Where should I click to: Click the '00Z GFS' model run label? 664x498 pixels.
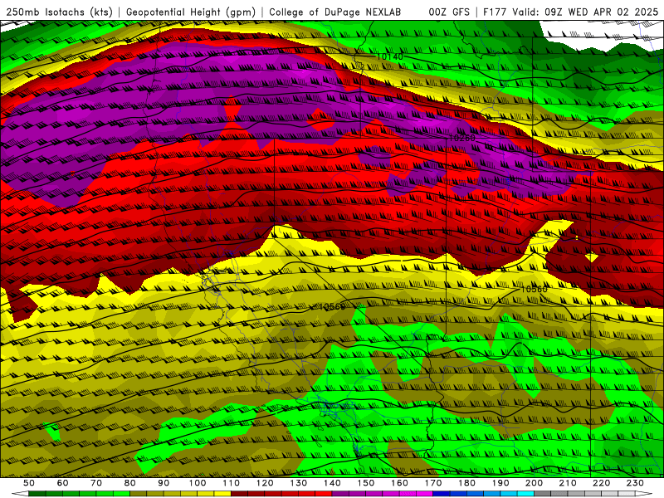coord(449,12)
